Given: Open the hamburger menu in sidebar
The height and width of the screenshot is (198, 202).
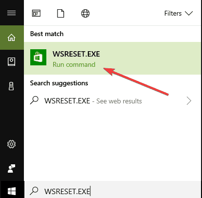Looking at the screenshot, I should [x=11, y=13].
